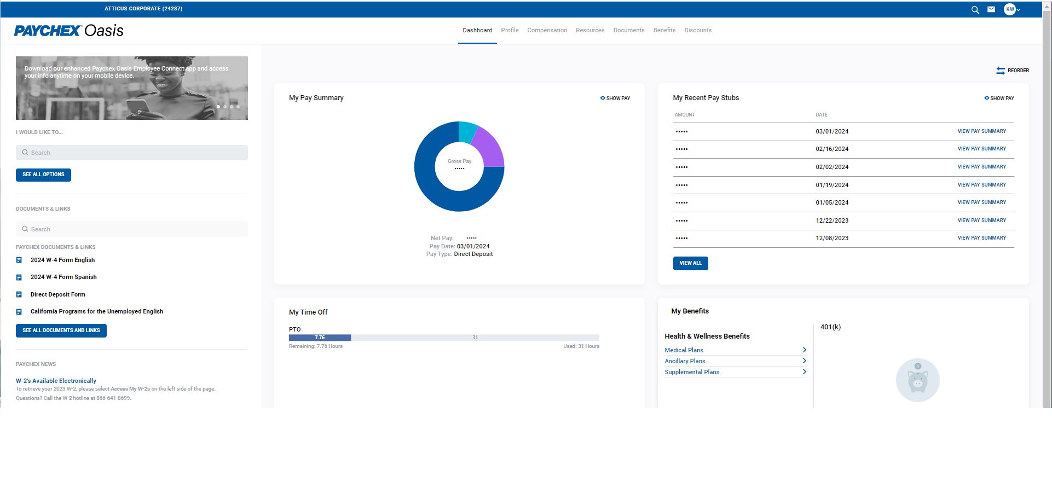Expand the Medical Plans chevron
This screenshot has width=1052, height=500.
coord(804,350)
